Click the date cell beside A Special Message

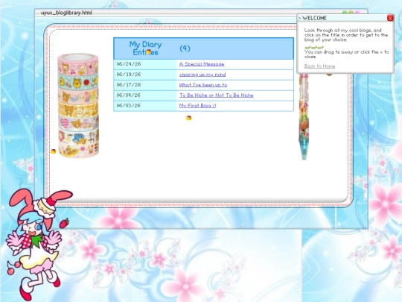(x=145, y=64)
